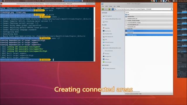
Task: Select the Makefile entry
Action: pos(149,29)
